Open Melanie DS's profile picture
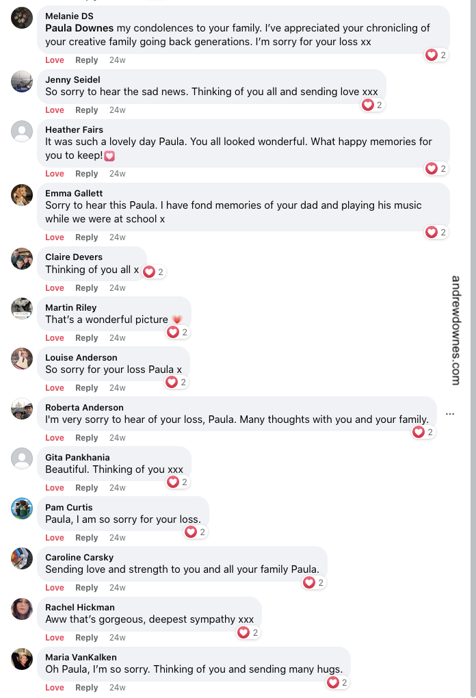476x698 pixels. coord(22,18)
